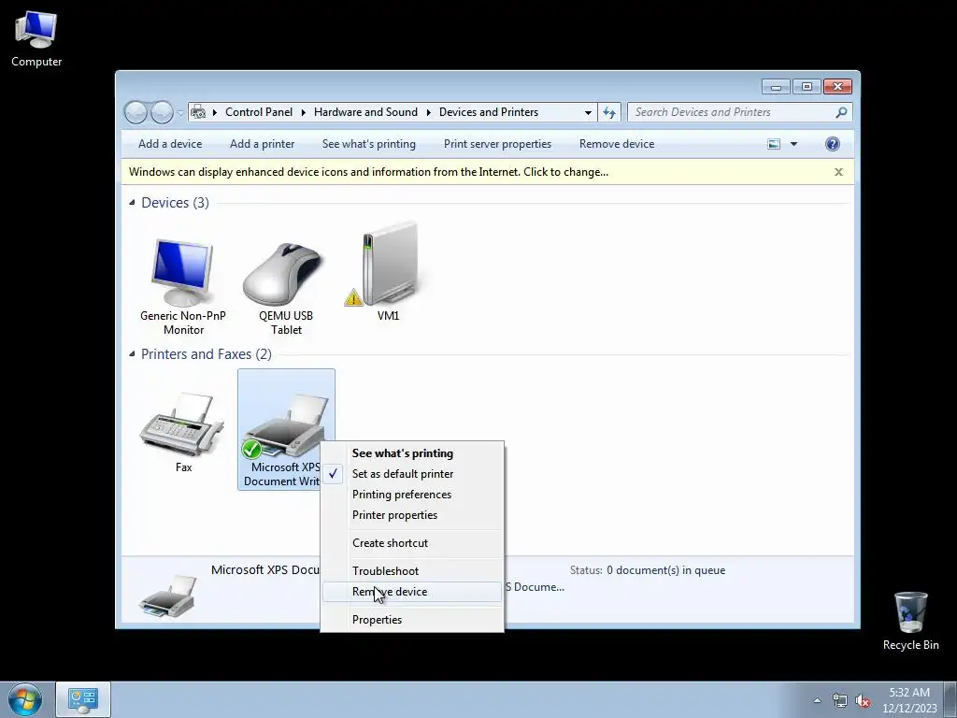
Task: Click Status 0 document(s) in queue text
Action: click(x=648, y=570)
